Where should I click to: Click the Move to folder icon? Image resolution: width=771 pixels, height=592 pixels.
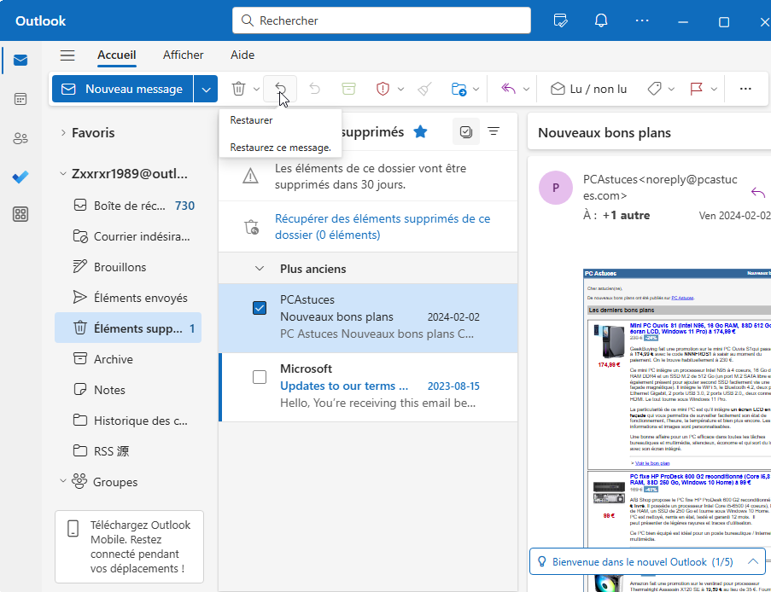[x=459, y=89]
